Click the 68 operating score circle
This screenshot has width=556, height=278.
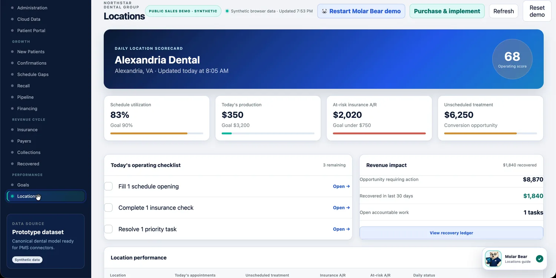click(512, 59)
